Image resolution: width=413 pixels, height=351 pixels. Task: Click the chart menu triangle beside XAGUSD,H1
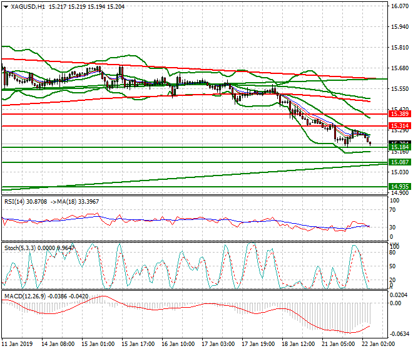6,7
